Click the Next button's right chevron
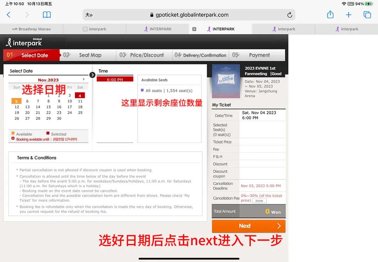Viewport: 378px width, 262px height. 279,226
